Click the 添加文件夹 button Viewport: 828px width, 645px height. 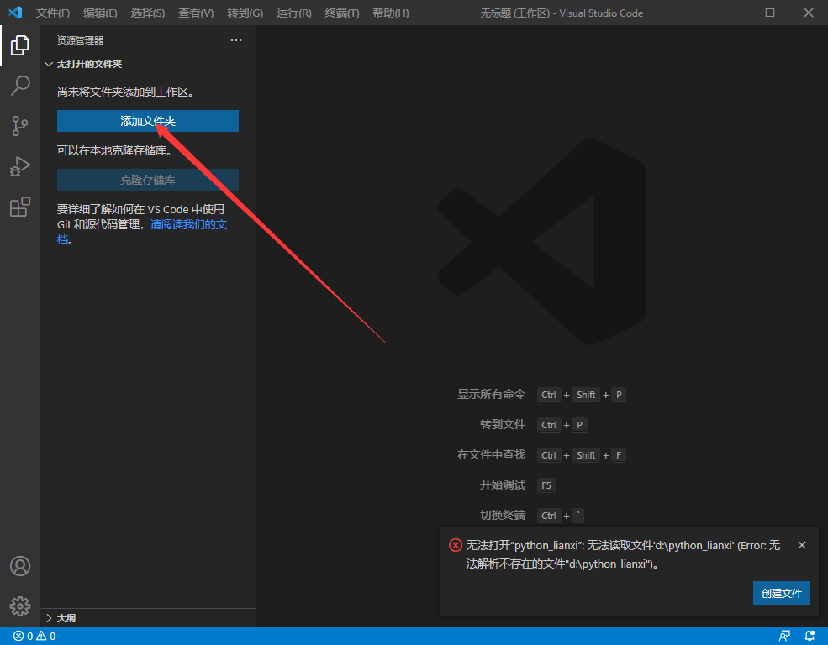click(148, 121)
